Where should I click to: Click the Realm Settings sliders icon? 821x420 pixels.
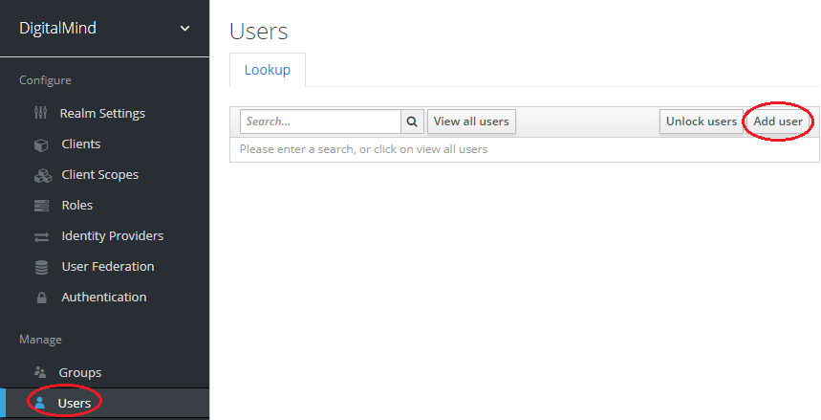click(40, 113)
